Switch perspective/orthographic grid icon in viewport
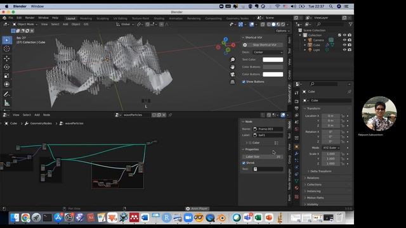406x228 pixels. pyautogui.click(x=233, y=82)
